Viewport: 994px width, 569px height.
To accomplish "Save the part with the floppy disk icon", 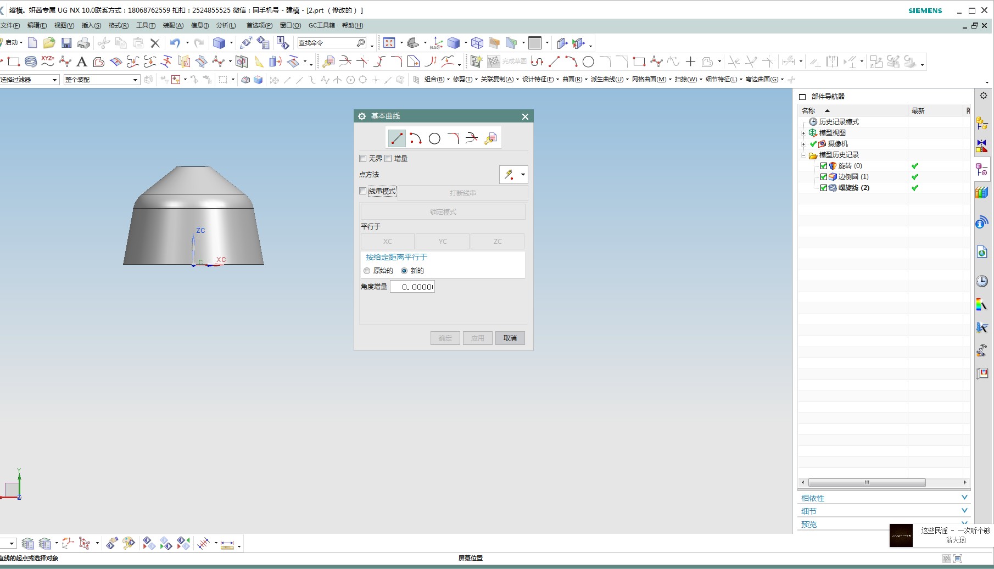I will 66,43.
